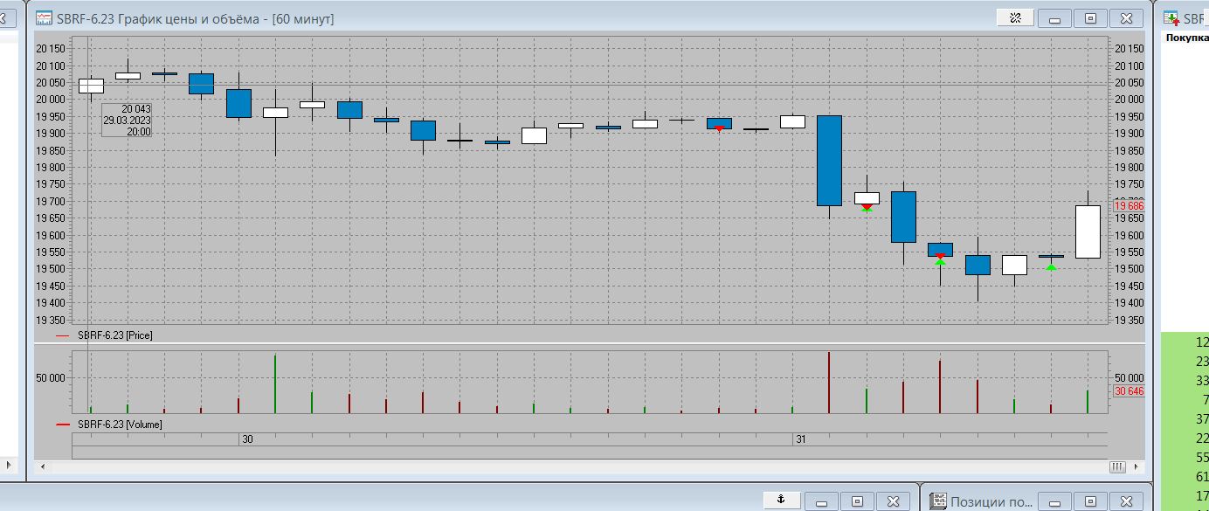This screenshot has width=1209, height=511.
Task: Click the Позиции по... window icon
Action: [x=938, y=501]
